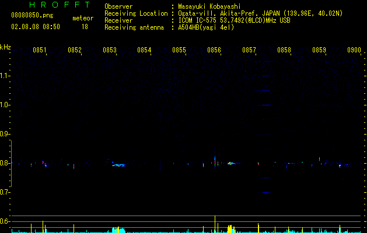This screenshot has height=233, width=367.
Task: Click the long meteor echo after 0853
Action: click(118, 165)
